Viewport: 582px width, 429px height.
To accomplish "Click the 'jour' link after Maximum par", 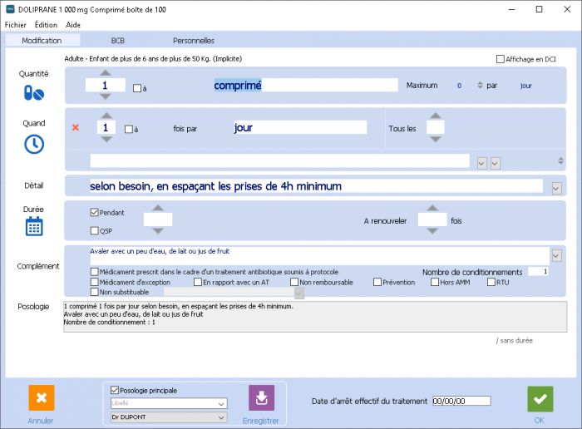I will coord(526,86).
